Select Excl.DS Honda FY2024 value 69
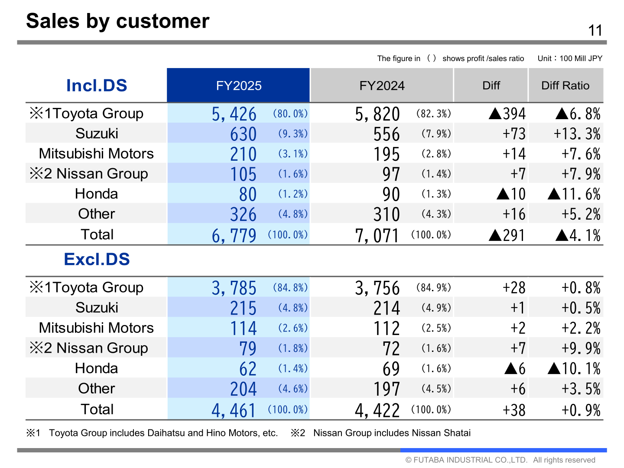 click(x=391, y=369)
